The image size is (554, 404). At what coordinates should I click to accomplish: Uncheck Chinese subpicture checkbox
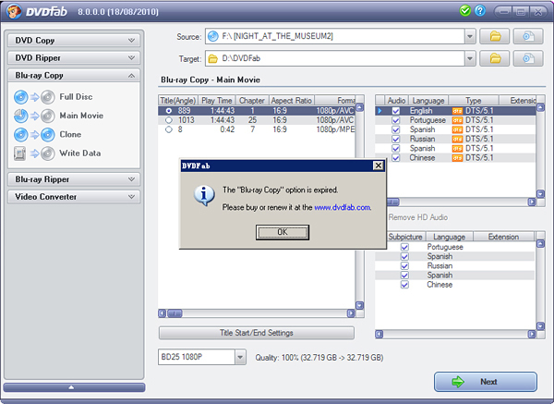pyautogui.click(x=404, y=285)
